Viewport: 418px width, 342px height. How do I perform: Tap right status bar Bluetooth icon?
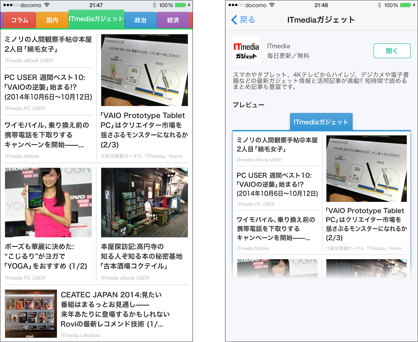380,5
